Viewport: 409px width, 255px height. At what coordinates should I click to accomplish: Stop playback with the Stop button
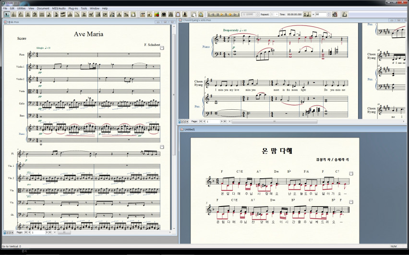[217, 14]
